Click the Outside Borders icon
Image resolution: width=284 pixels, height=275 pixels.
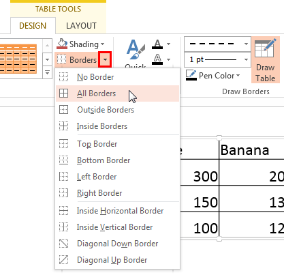click(63, 110)
